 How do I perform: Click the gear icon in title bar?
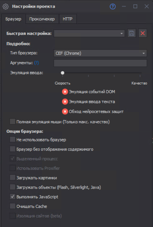click(x=5, y=6)
